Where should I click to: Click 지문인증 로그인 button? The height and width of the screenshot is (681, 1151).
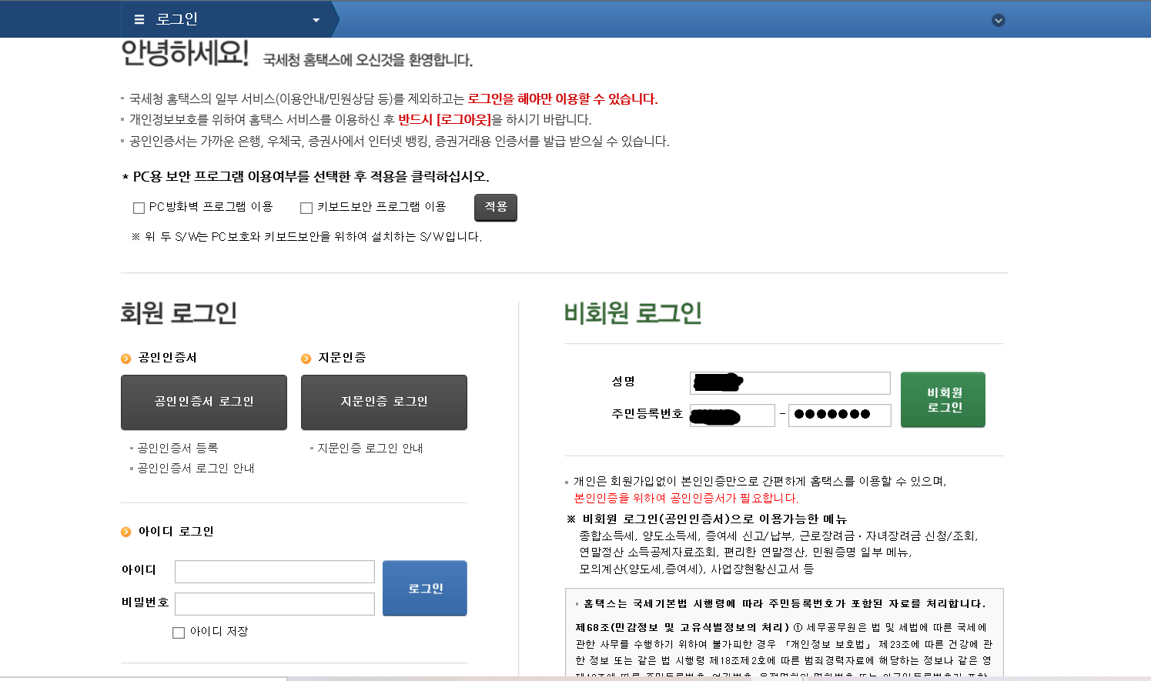tap(384, 402)
